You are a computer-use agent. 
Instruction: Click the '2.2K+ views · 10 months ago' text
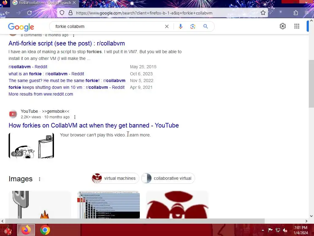coord(45,117)
